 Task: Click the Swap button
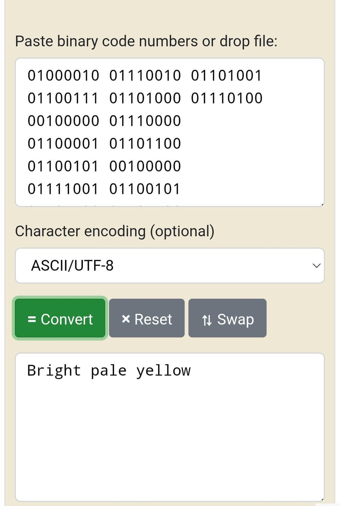[227, 318]
